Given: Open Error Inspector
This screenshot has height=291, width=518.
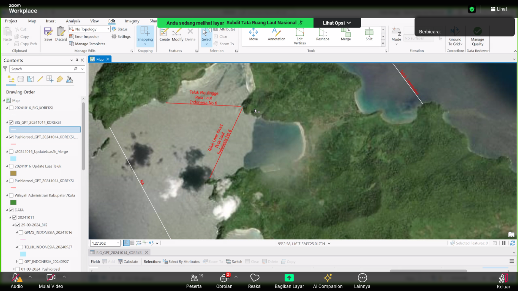Looking at the screenshot, I should click(x=84, y=36).
